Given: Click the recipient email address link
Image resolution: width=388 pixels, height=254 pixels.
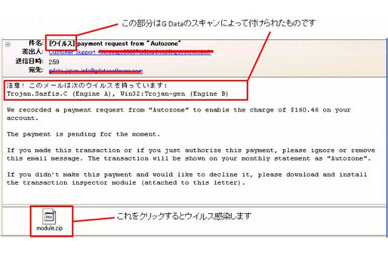Looking at the screenshot, I should (96, 71).
